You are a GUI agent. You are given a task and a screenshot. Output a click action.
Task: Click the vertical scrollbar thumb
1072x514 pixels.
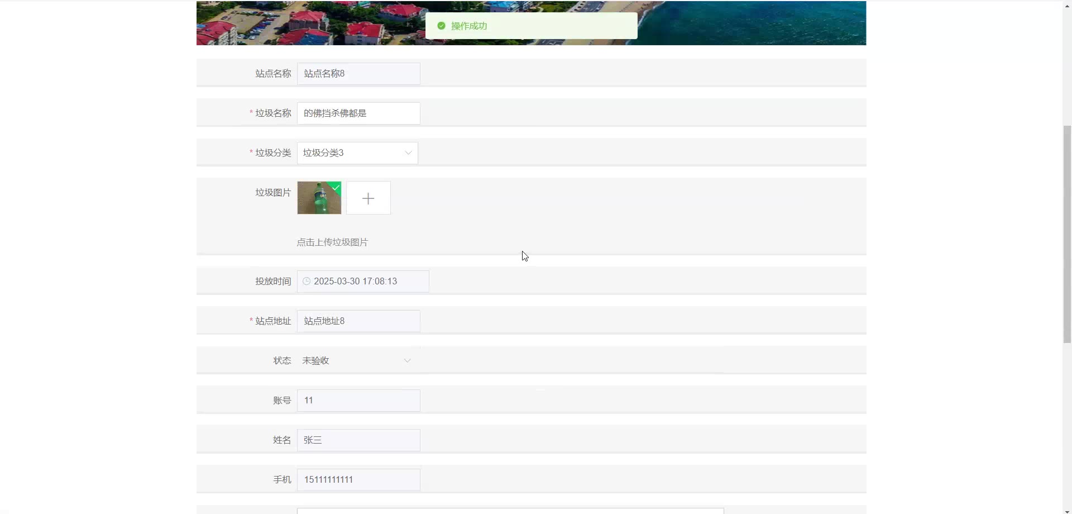(1067, 235)
